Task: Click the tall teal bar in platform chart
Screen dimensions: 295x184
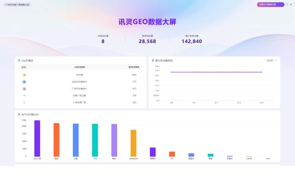Action: pyautogui.click(x=95, y=140)
